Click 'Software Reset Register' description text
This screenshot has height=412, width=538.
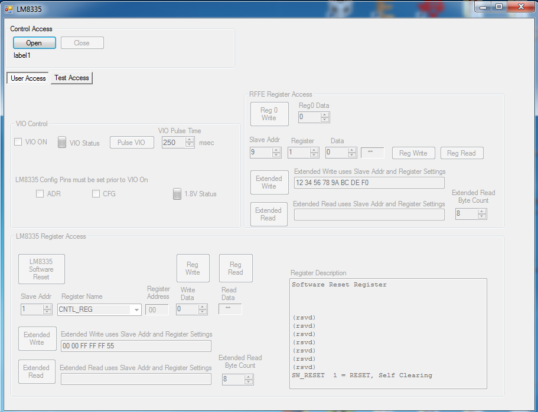[x=339, y=285]
